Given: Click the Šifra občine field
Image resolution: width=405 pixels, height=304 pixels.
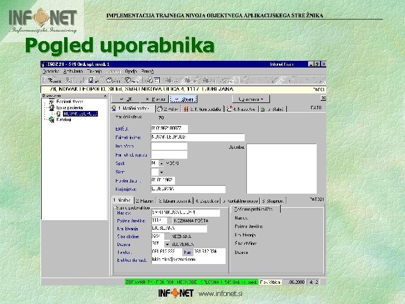Looking at the screenshot, I should [157, 236].
